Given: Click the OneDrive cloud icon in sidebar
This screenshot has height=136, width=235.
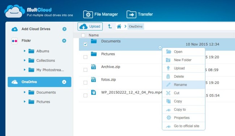Looking at the screenshot, I should pyautogui.click(x=14, y=82).
